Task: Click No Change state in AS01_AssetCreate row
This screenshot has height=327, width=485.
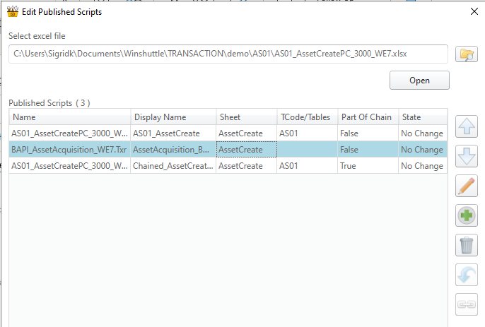Action: tap(423, 133)
